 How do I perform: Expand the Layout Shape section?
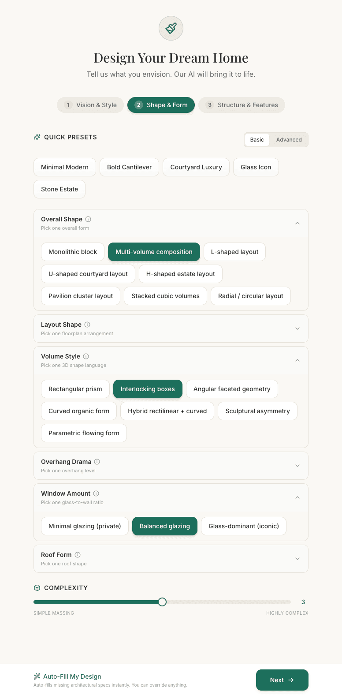[x=297, y=329]
